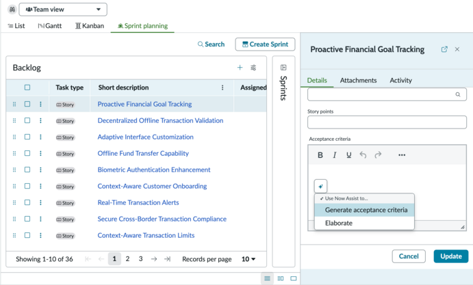Select the Sprint planning tab

click(142, 26)
